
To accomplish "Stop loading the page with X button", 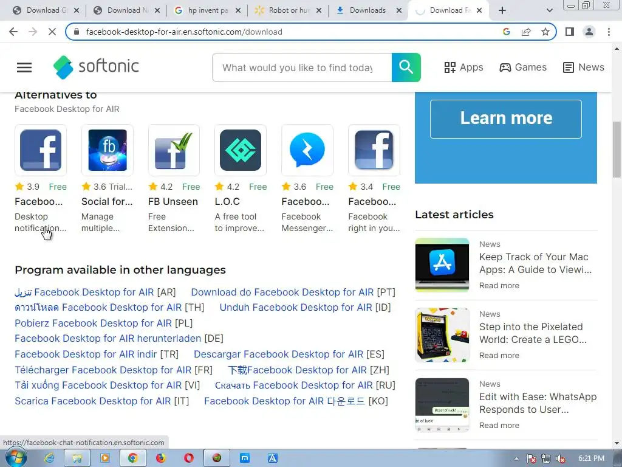I will pyautogui.click(x=52, y=32).
